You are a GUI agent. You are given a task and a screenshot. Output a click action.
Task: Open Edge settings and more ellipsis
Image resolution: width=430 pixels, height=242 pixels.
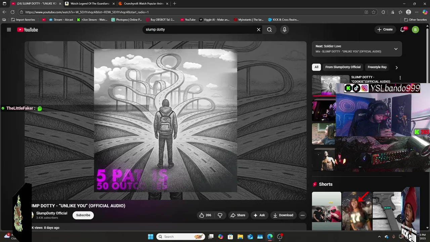pos(417,12)
